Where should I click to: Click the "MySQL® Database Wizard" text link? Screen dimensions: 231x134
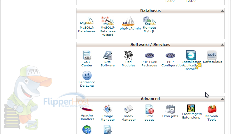pos(108,31)
